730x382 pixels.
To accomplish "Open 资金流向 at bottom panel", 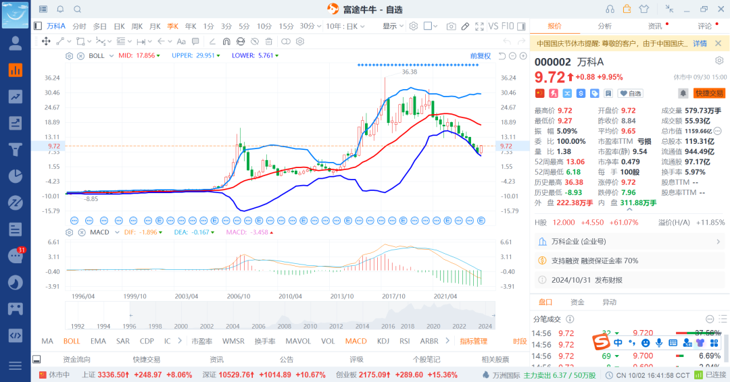I will (76, 359).
